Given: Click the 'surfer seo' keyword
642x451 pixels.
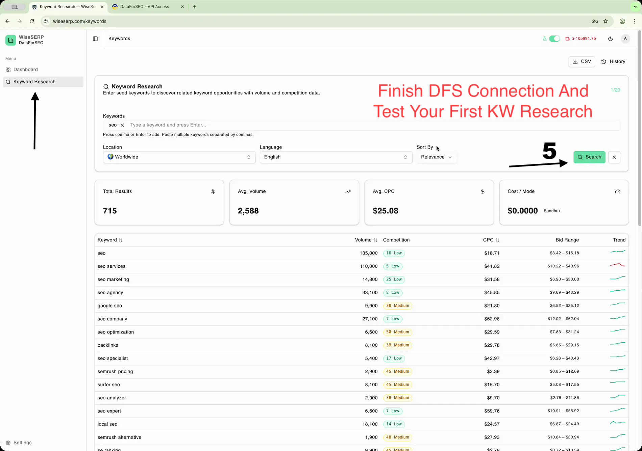Looking at the screenshot, I should click(109, 384).
